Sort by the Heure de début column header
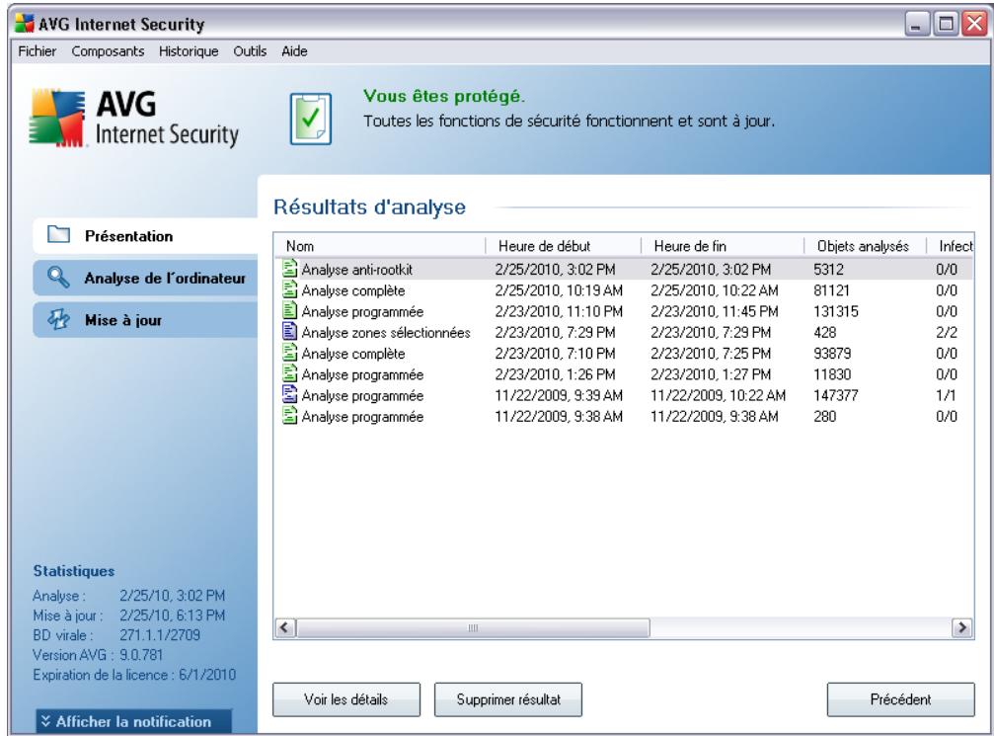 (x=563, y=246)
